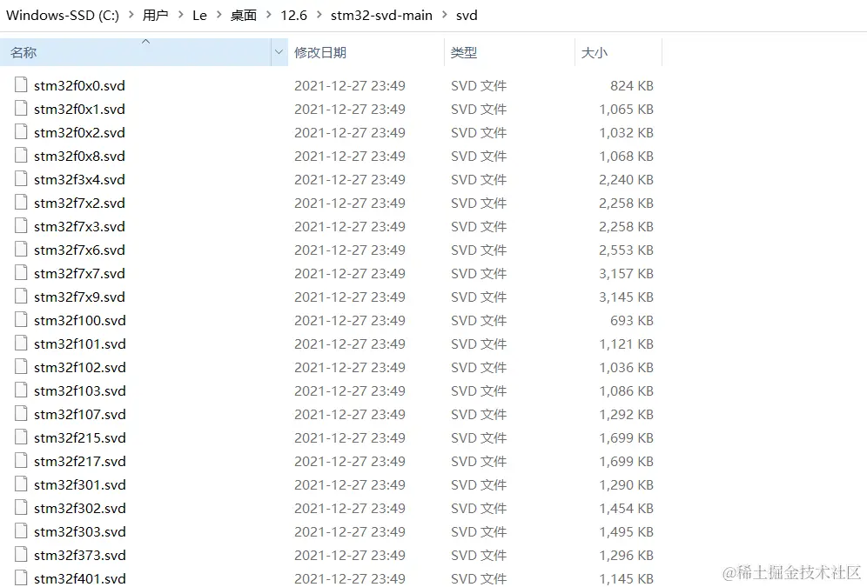The width and height of the screenshot is (867, 587).
Task: Select file name stm32f373.svd
Action: pos(79,555)
